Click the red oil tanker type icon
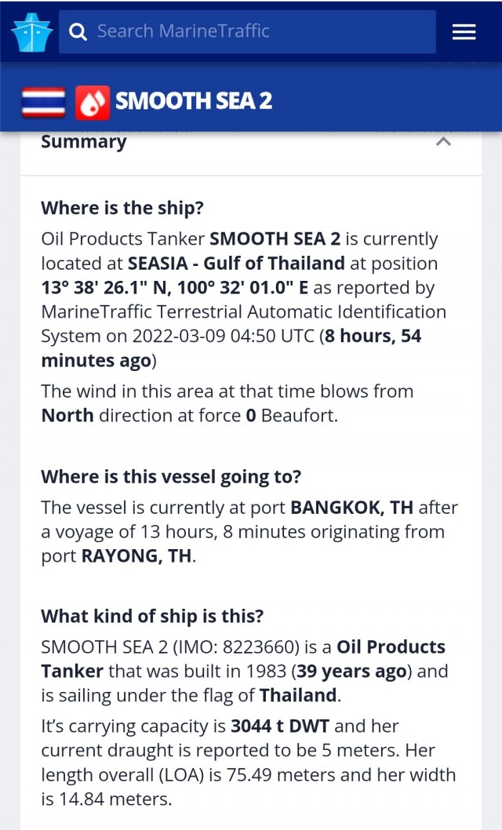The height and width of the screenshot is (830, 502). 93,102
